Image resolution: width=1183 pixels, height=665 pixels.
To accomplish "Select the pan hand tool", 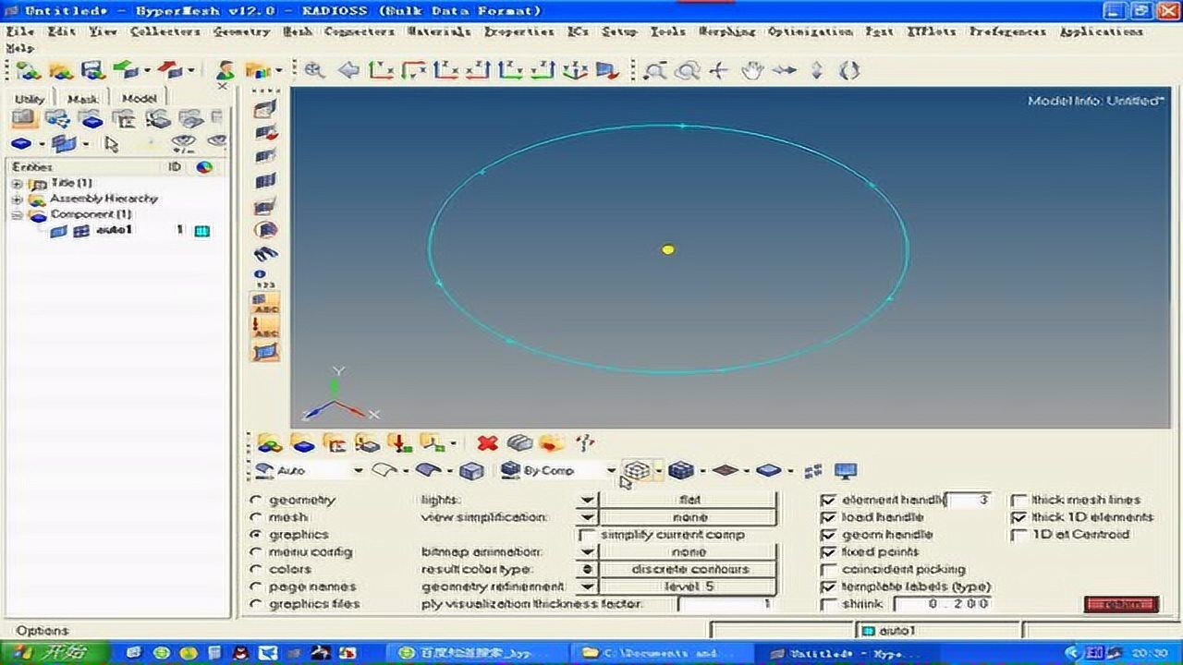I will point(752,70).
